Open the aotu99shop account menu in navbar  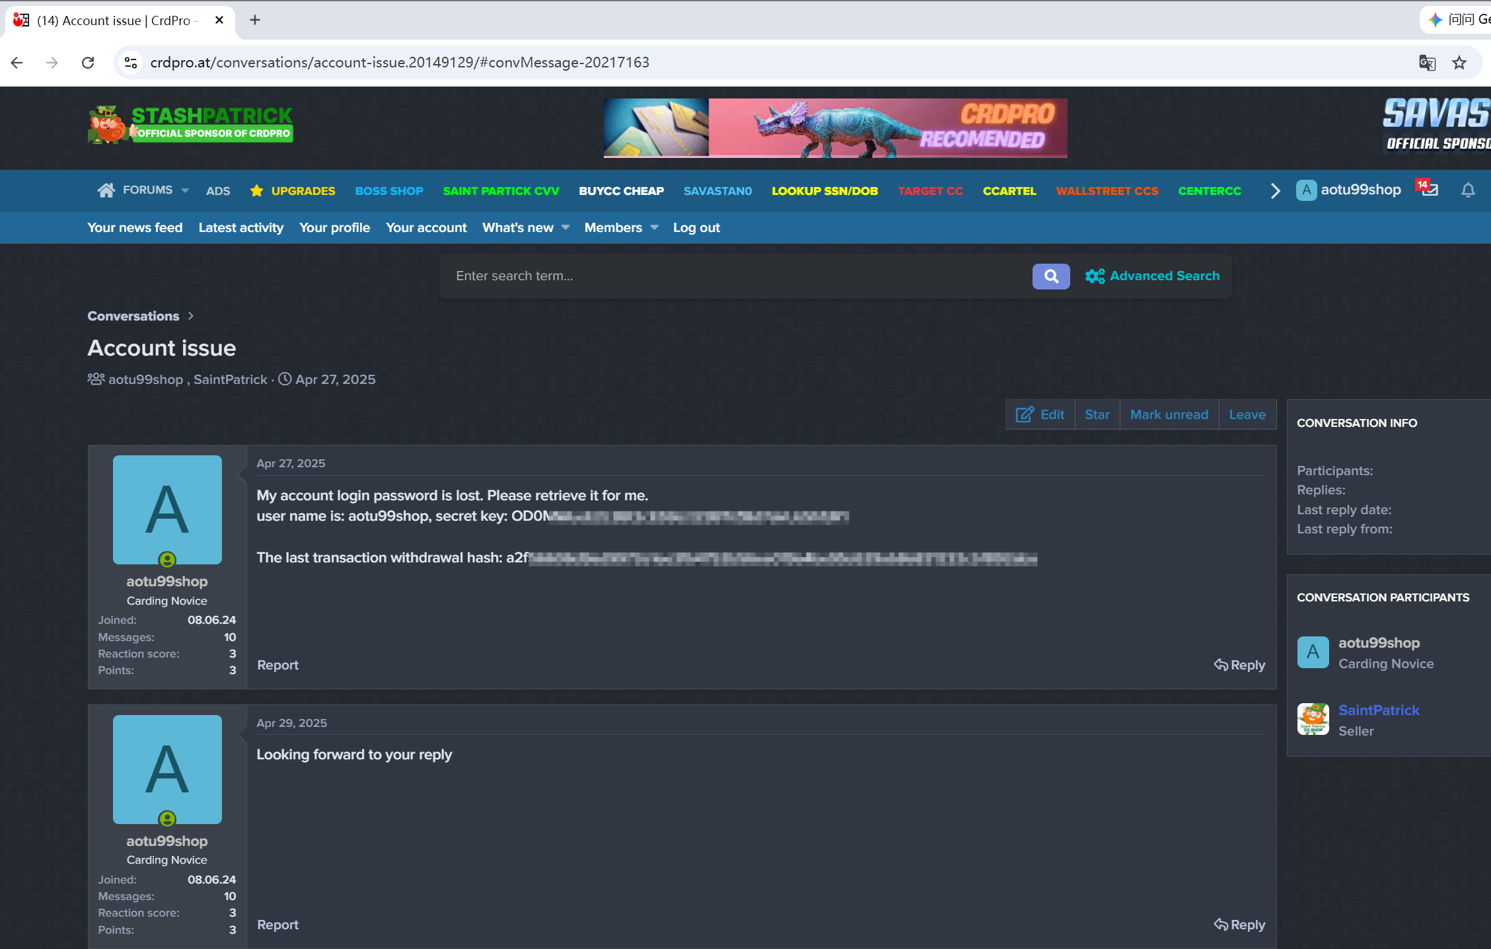1348,190
